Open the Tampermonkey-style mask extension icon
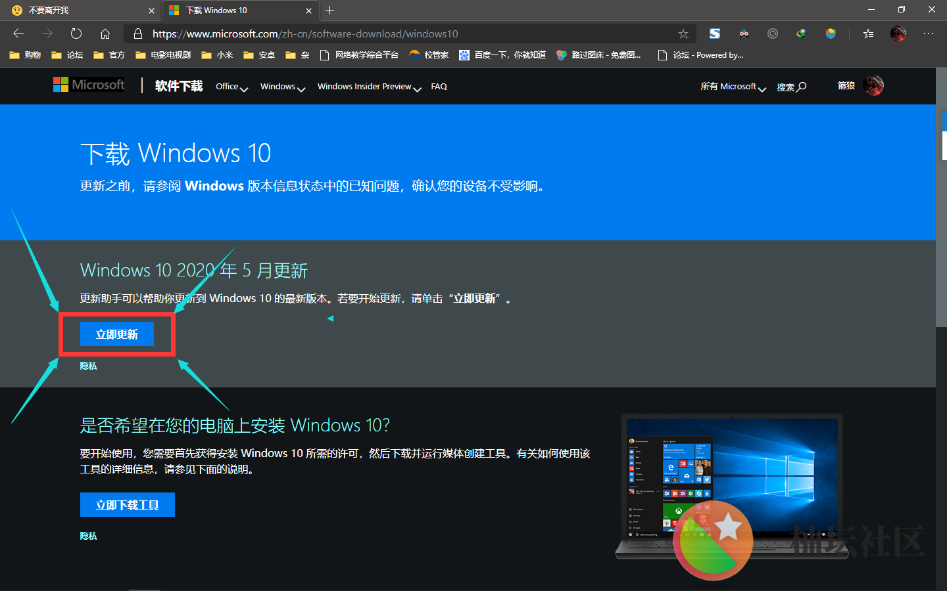947x591 pixels. (x=744, y=33)
